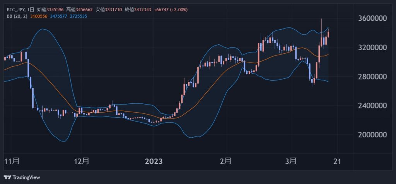Image resolution: width=396 pixels, height=184 pixels.
Task: Select the orange BB basis value 3100556
Action: click(x=39, y=16)
